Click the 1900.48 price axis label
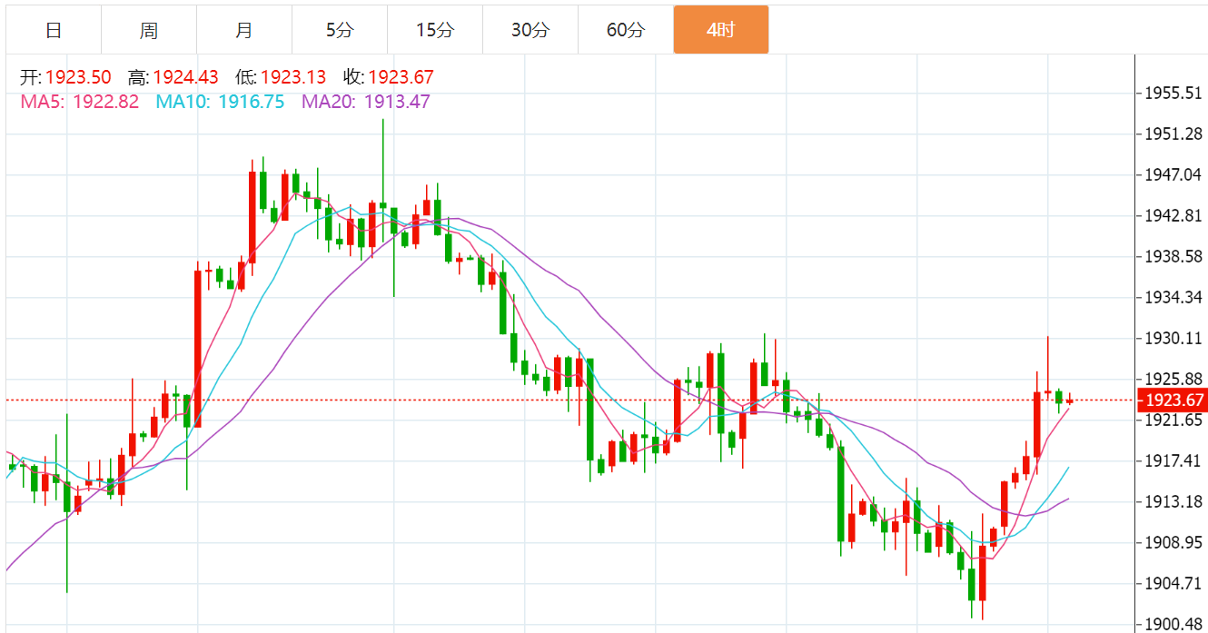Screen dimensions: 1208x633 1173,625
